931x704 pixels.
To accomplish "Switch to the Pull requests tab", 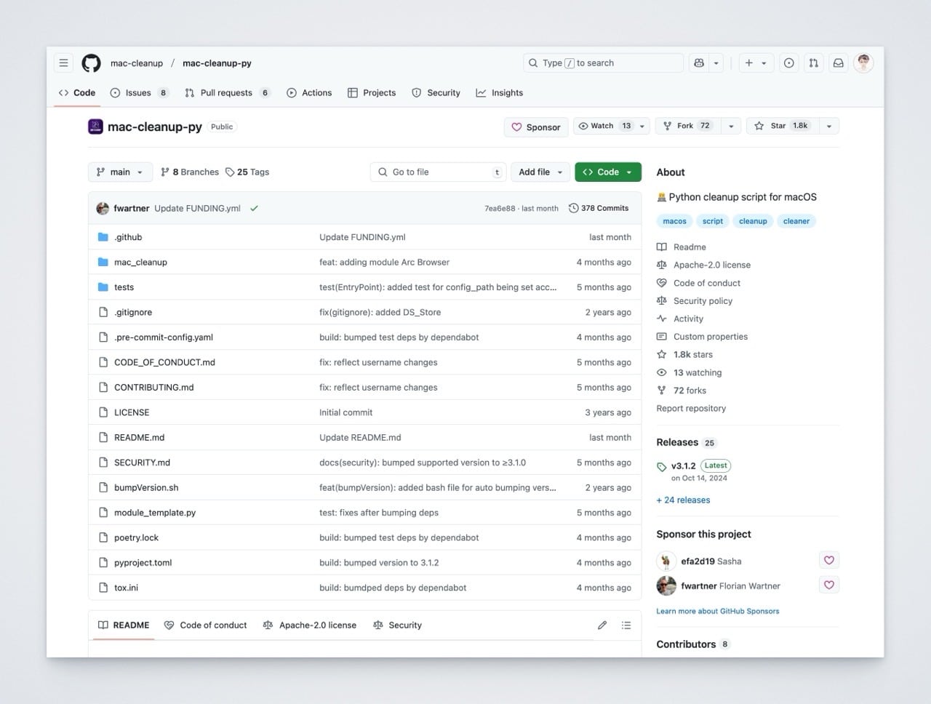I will coord(228,93).
